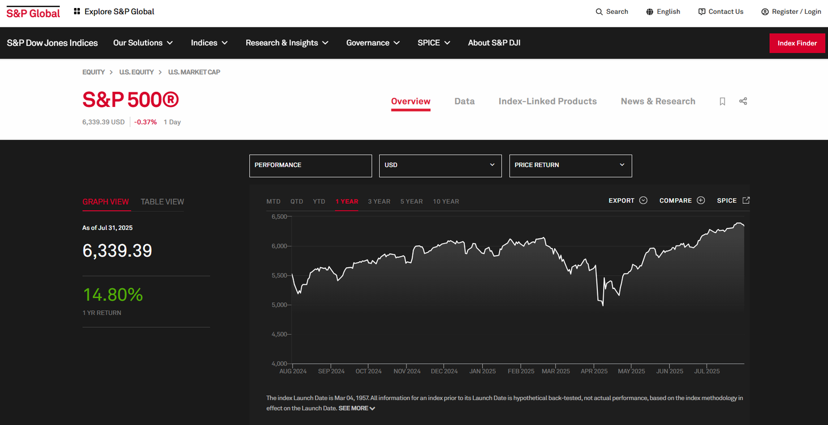Expand the SEE MORE disclosure text

click(356, 408)
